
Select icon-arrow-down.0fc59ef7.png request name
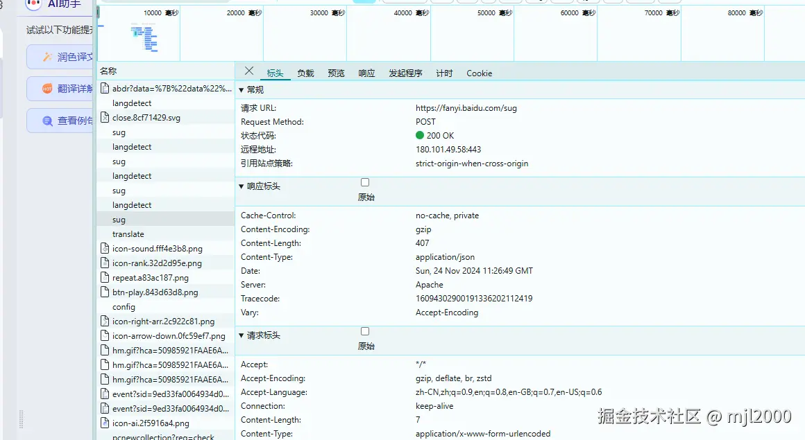tap(169, 336)
